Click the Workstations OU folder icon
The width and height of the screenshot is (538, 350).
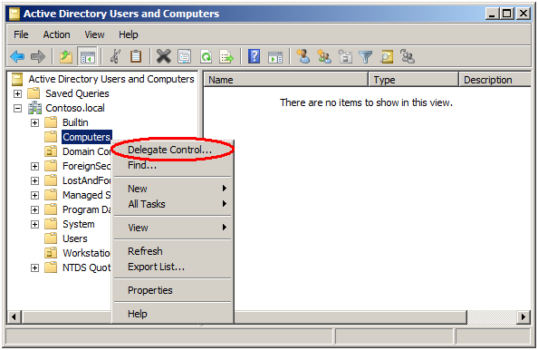[51, 253]
